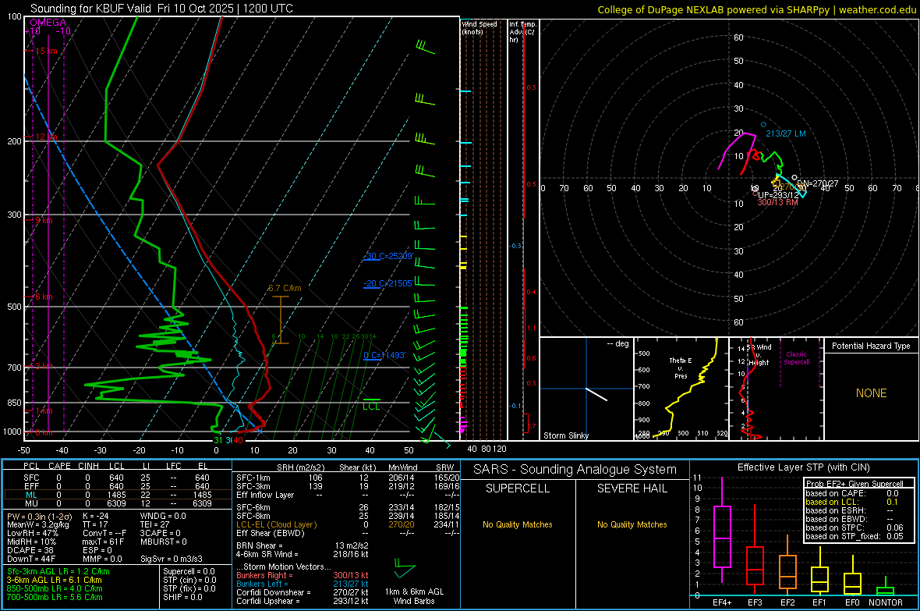Click the SFC-6km shear row
920x611 pixels.
tap(348, 507)
